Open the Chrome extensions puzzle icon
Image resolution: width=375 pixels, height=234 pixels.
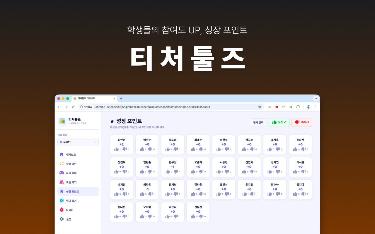[x=298, y=107]
